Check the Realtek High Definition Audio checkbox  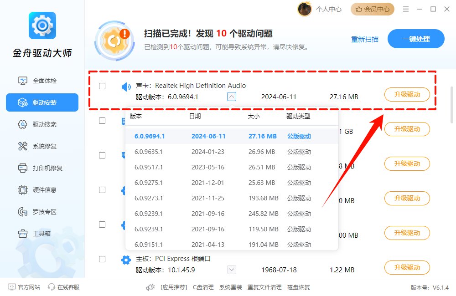point(102,86)
